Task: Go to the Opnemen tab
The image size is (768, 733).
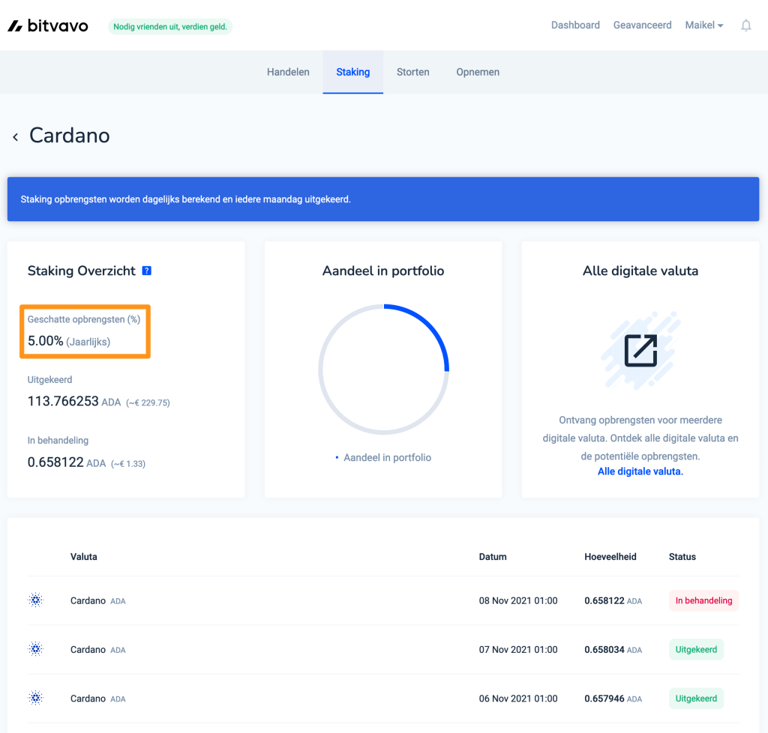Action: (x=478, y=72)
